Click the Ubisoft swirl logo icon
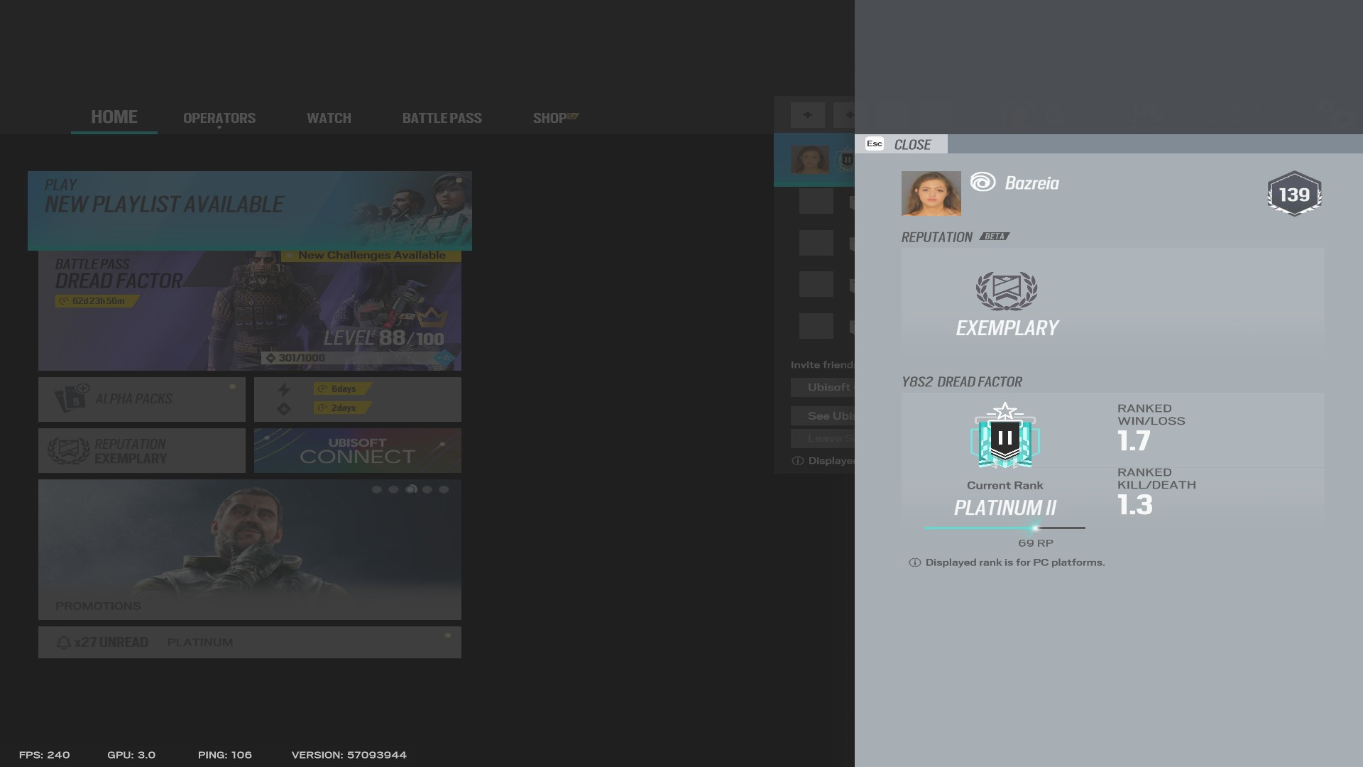The image size is (1363, 767). coord(983,183)
